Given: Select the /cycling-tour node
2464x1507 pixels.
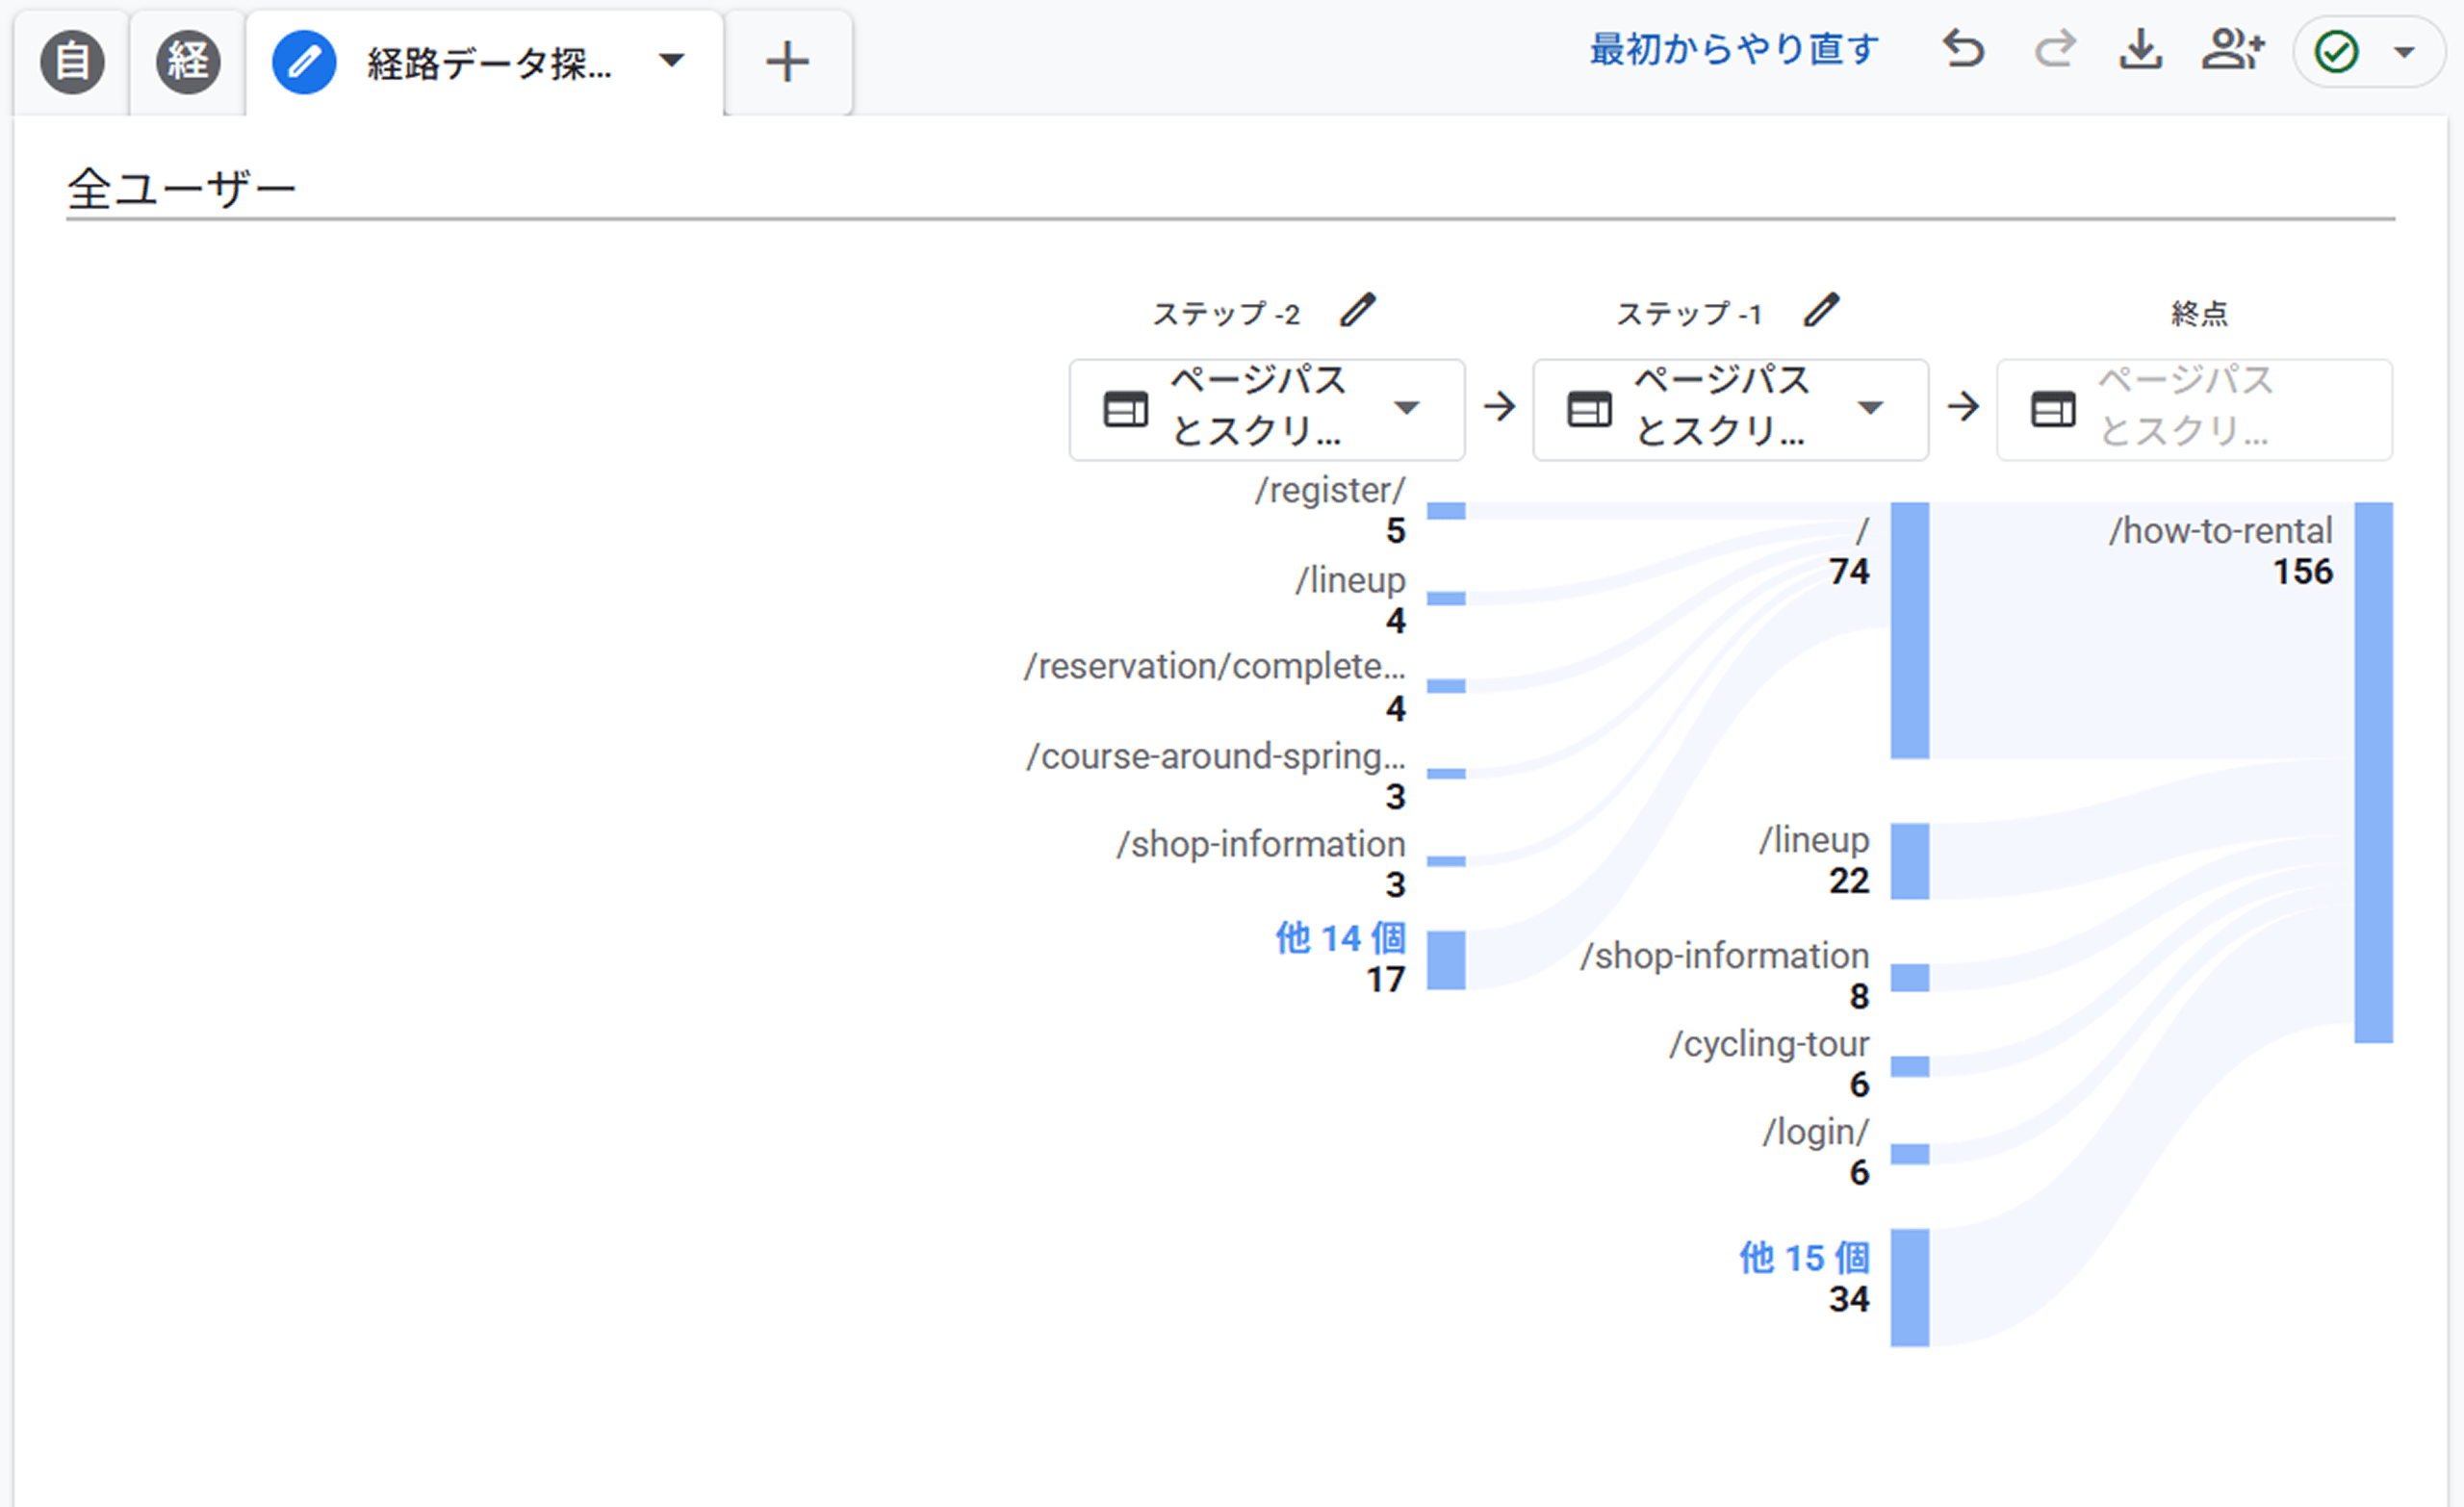Looking at the screenshot, I should tap(1910, 1066).
